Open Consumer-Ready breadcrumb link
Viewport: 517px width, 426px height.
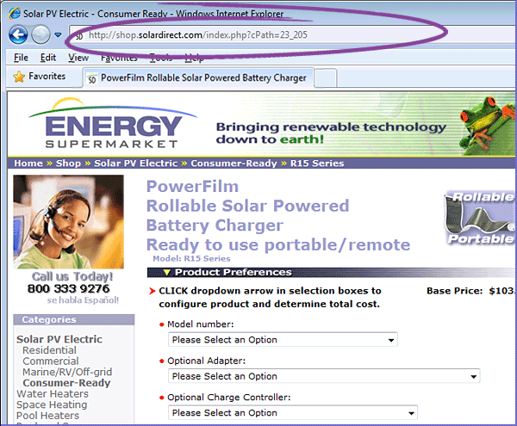234,164
